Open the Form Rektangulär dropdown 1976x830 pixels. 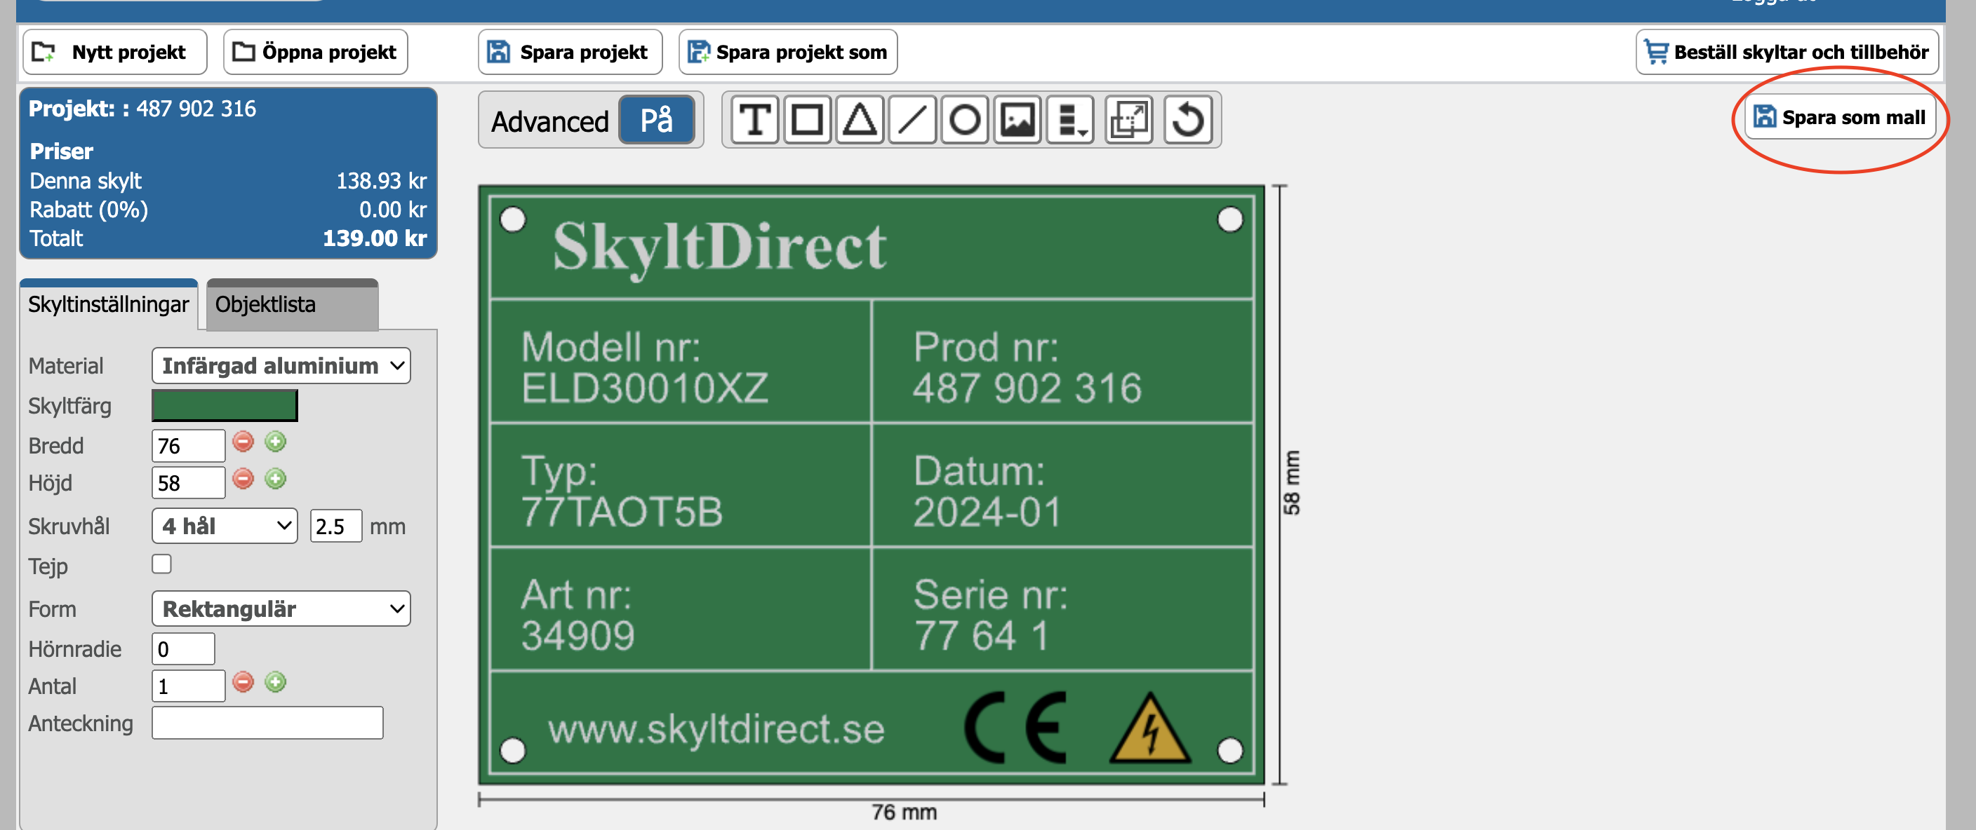click(281, 608)
